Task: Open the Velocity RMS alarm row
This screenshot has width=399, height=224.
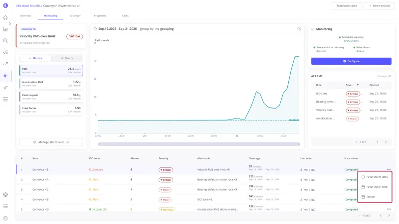Action: point(351,110)
